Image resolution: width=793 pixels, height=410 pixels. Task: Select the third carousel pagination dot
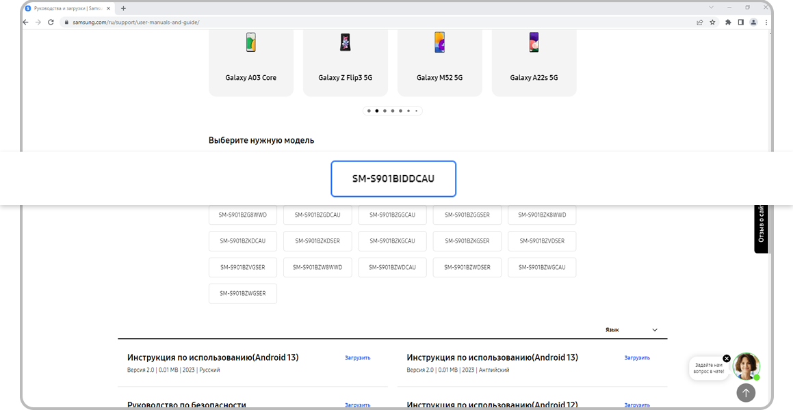[385, 111]
